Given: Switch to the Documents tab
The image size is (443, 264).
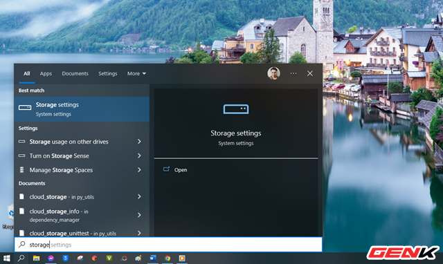Looking at the screenshot, I should click(x=75, y=74).
